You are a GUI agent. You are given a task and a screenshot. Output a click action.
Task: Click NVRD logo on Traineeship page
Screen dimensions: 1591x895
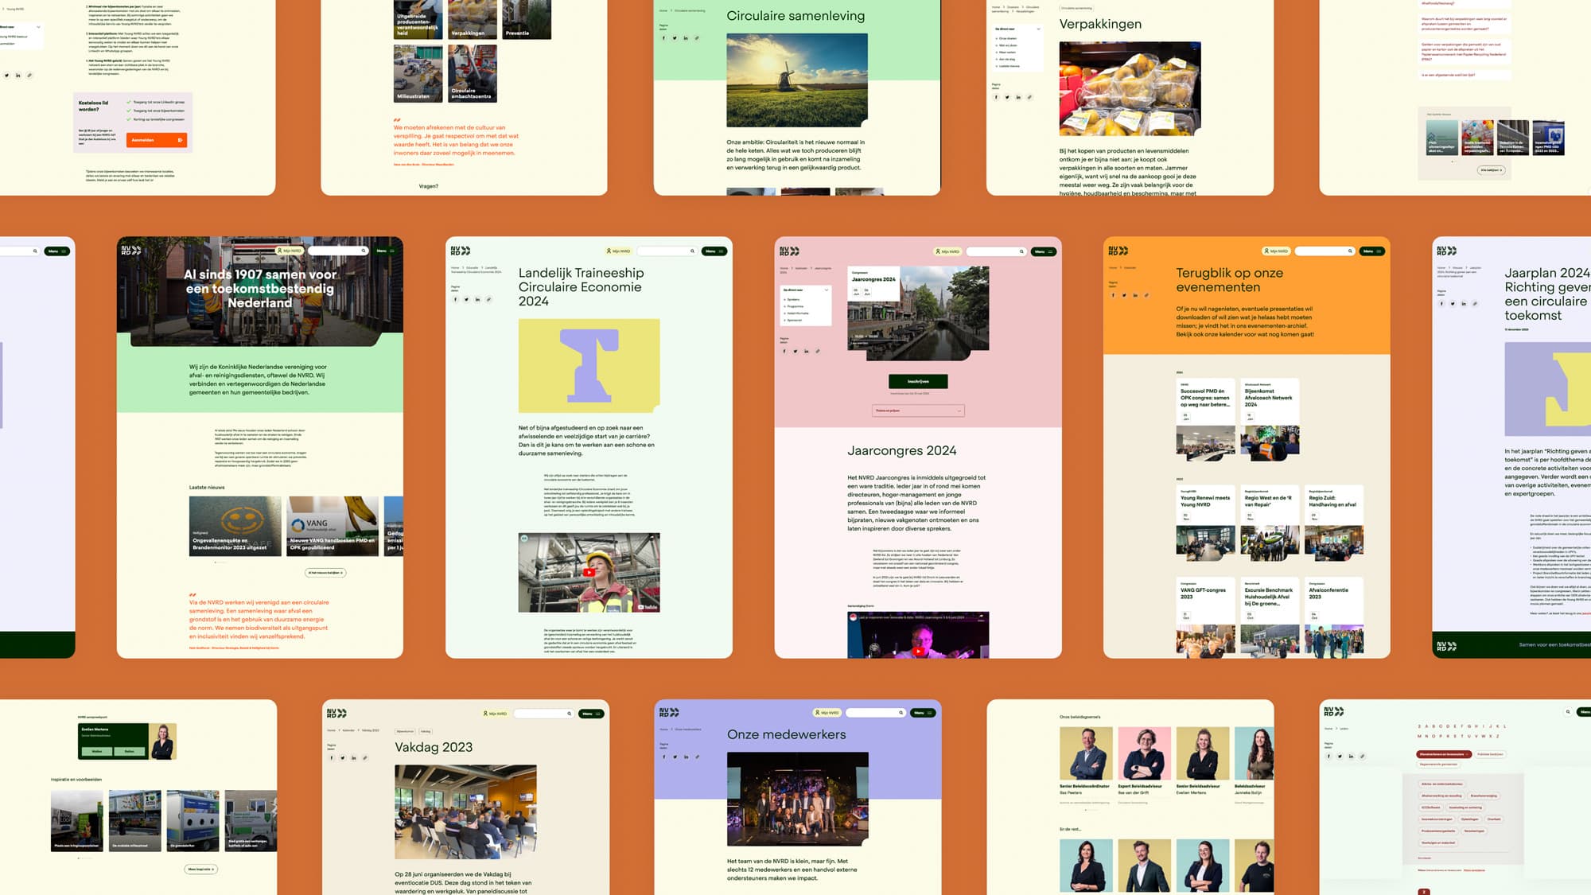click(461, 251)
